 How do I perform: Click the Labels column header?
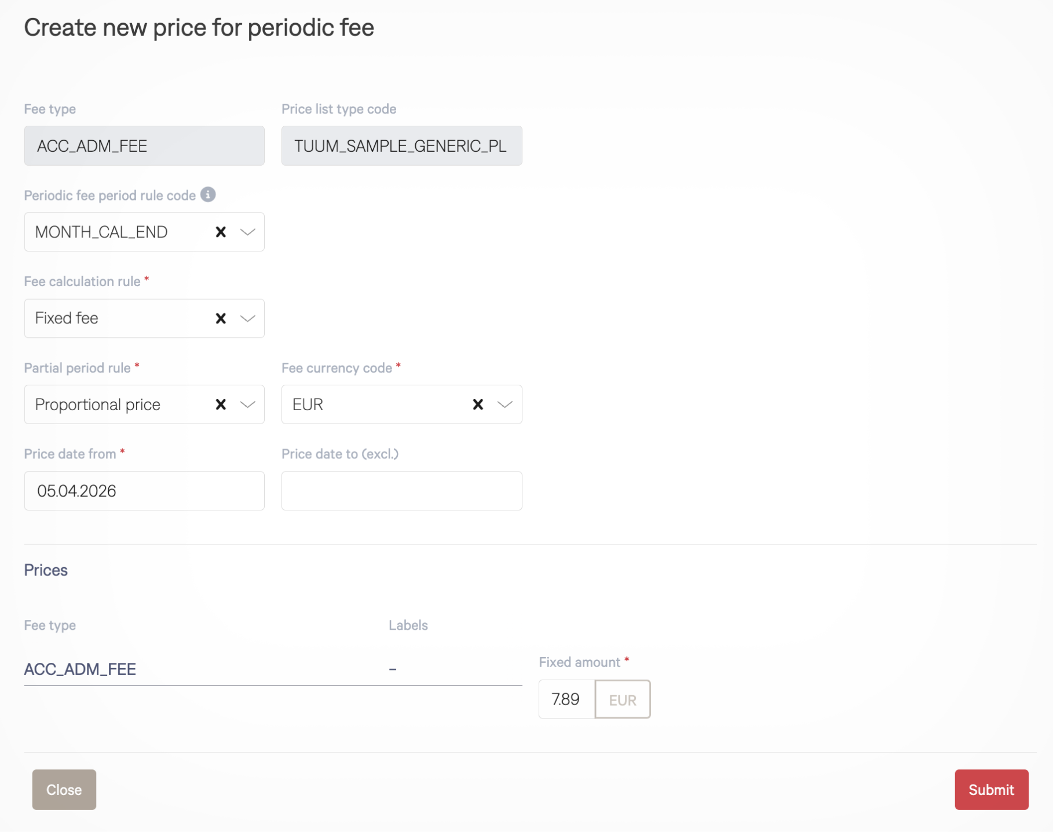point(408,625)
